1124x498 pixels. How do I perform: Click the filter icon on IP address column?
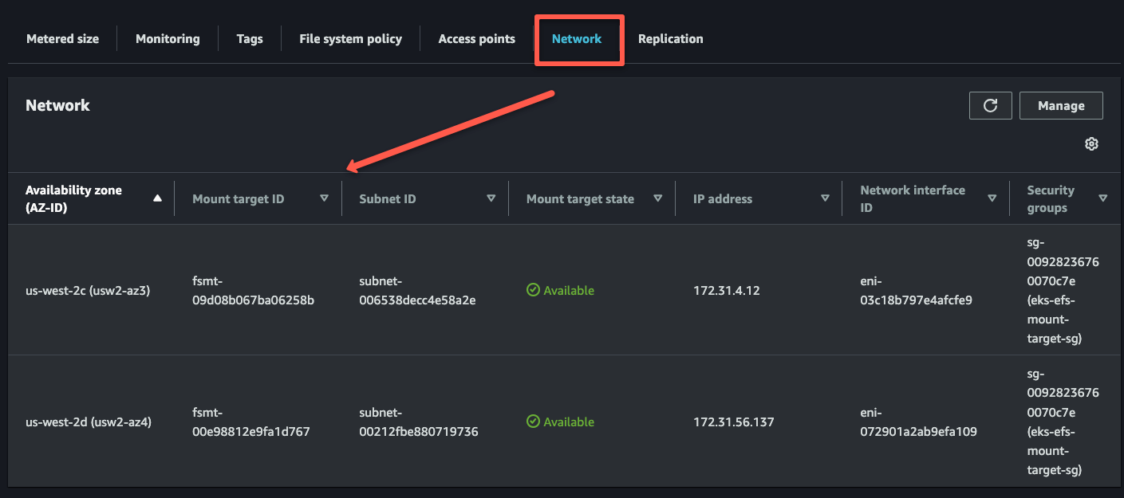[825, 198]
